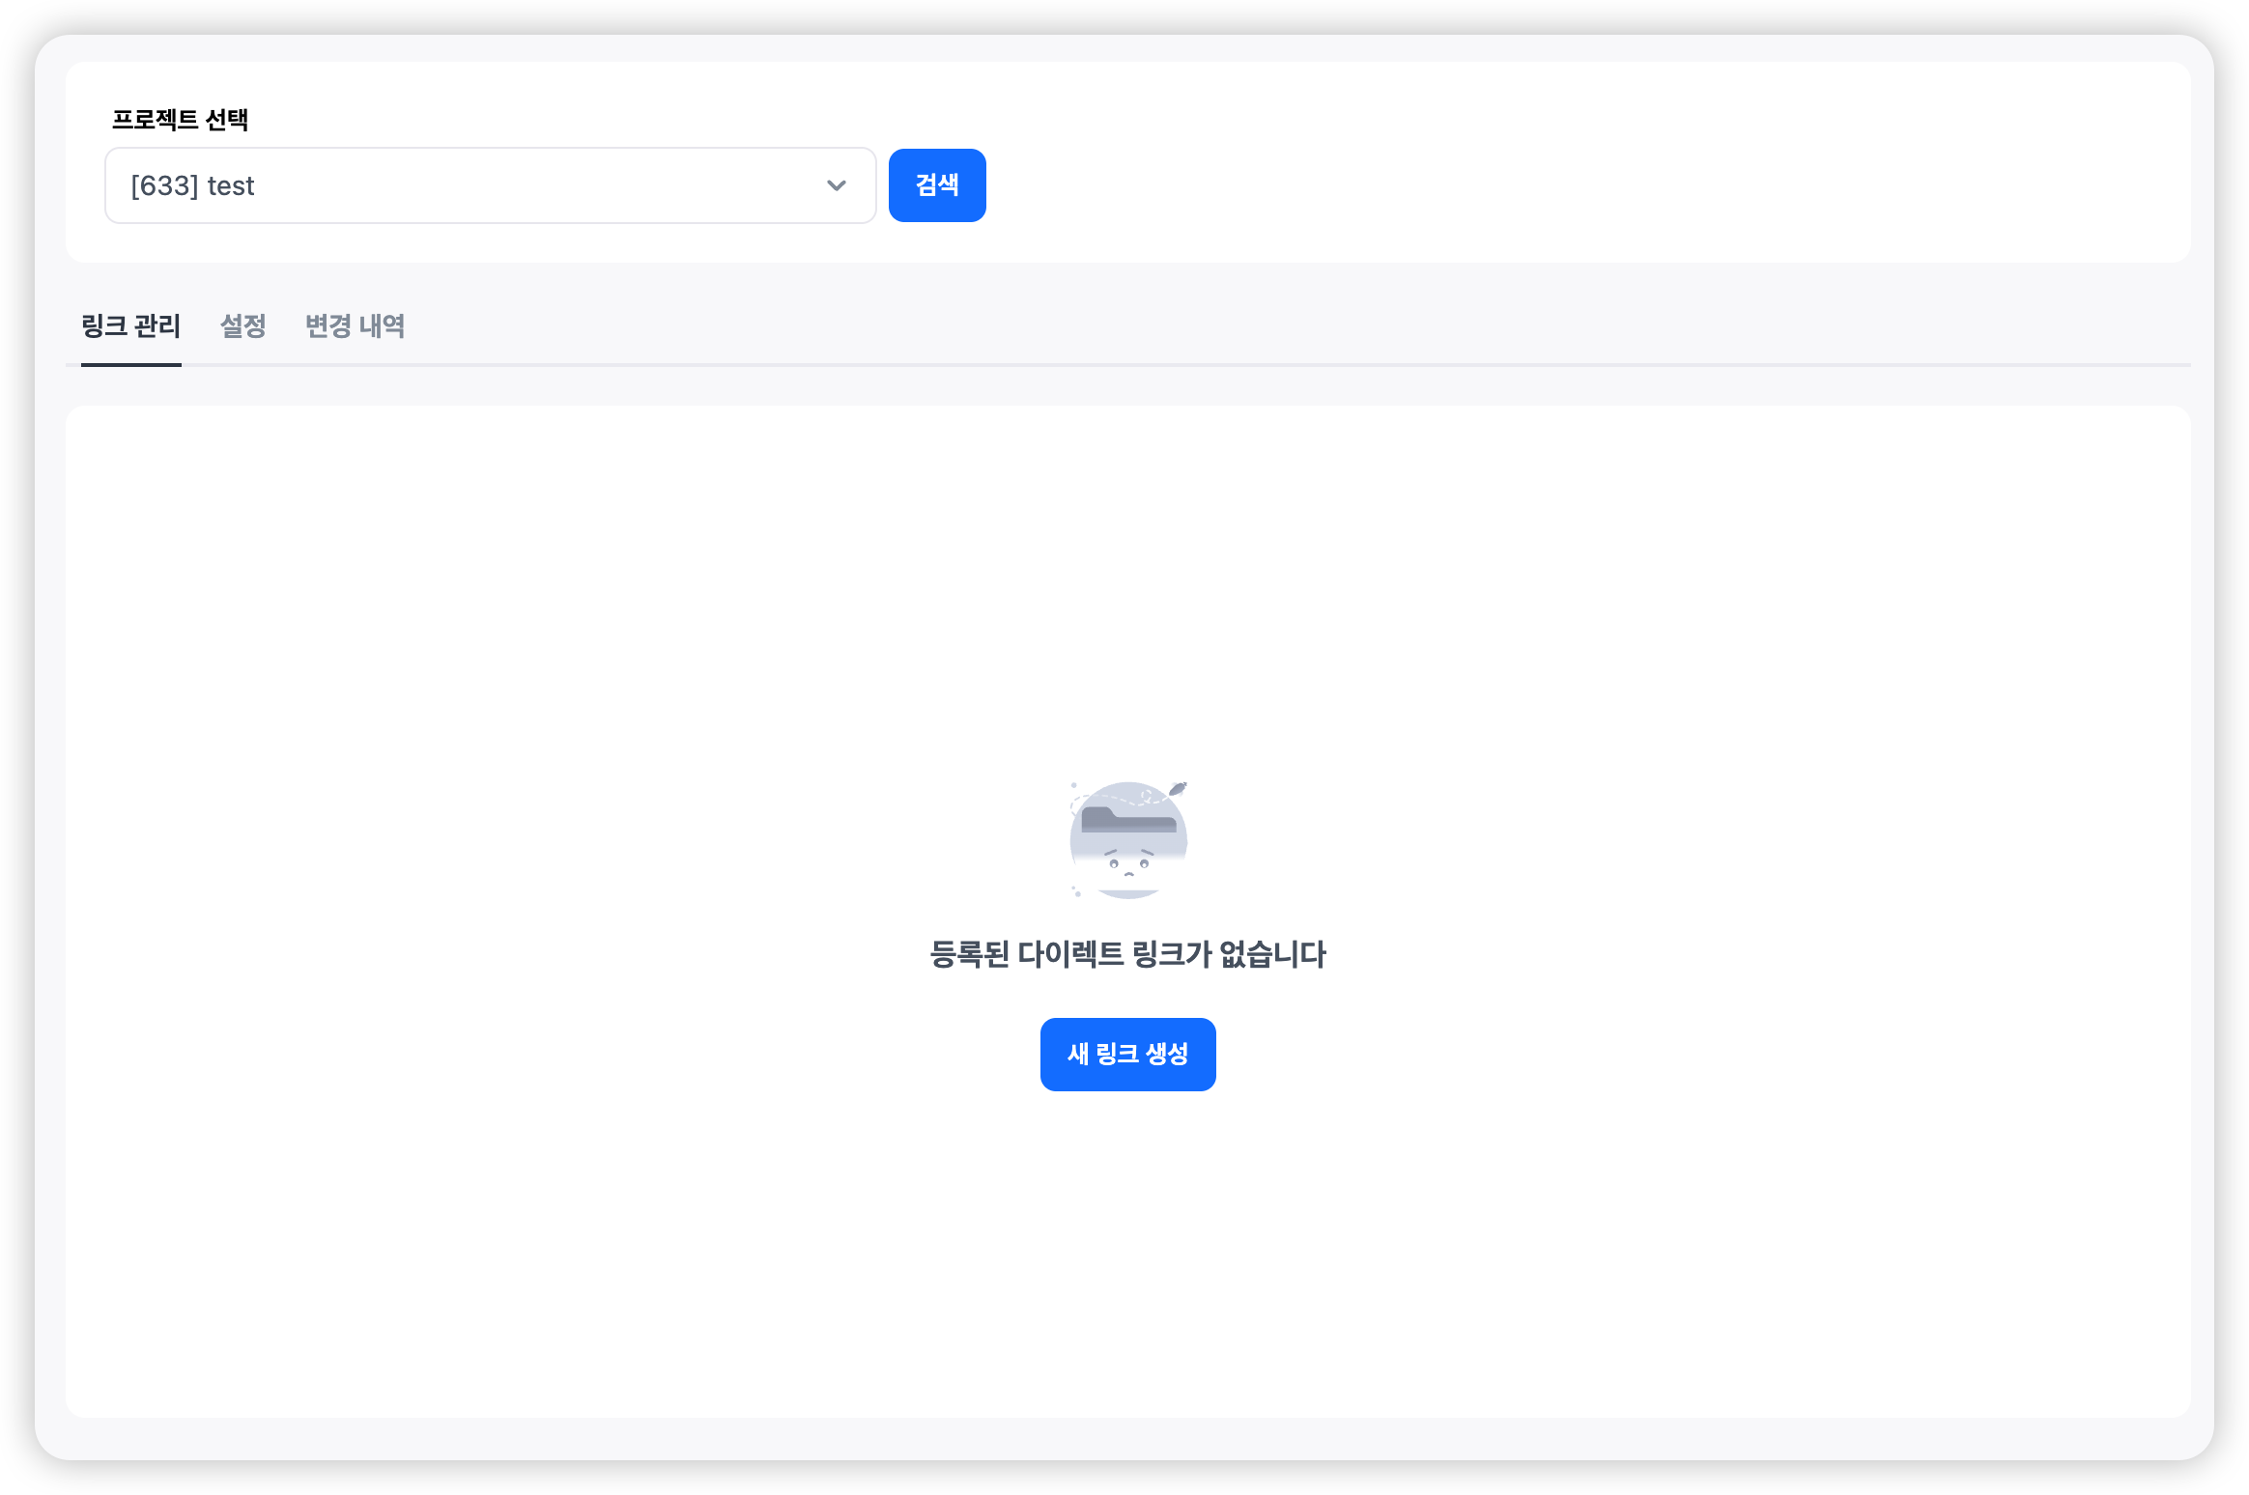Screen dimensions: 2249x1495
Task: Click the small dots below the illustration
Action: click(1076, 892)
